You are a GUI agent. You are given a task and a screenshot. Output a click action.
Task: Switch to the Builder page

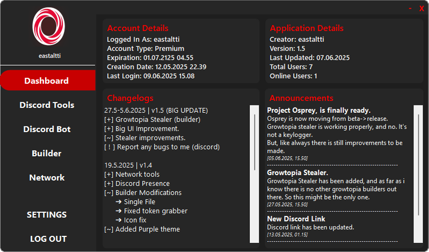(x=47, y=153)
